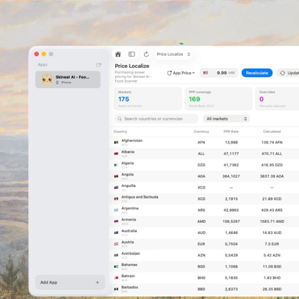The width and height of the screenshot is (299, 299).
Task: Click the Recalculate button
Action: pyautogui.click(x=257, y=73)
